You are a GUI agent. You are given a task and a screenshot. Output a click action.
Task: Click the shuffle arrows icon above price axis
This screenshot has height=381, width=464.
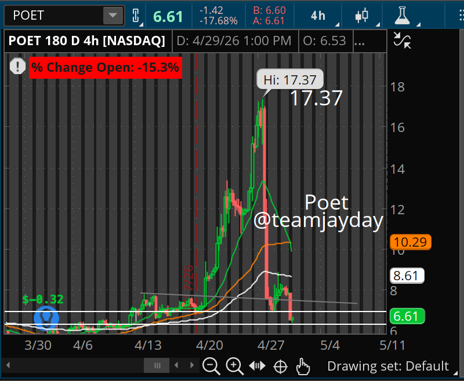coord(402,41)
